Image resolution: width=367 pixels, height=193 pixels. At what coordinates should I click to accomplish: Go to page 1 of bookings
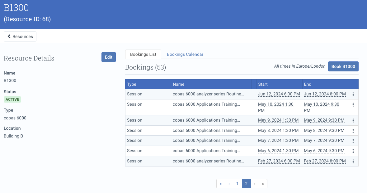point(237,184)
